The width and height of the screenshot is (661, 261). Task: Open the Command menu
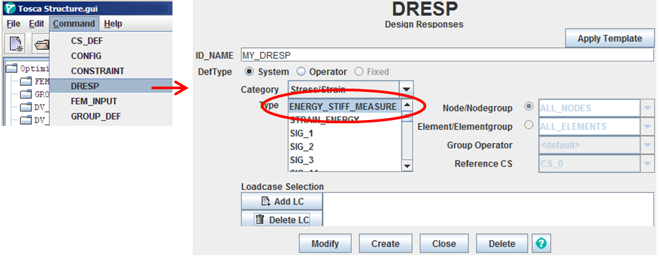coord(73,24)
